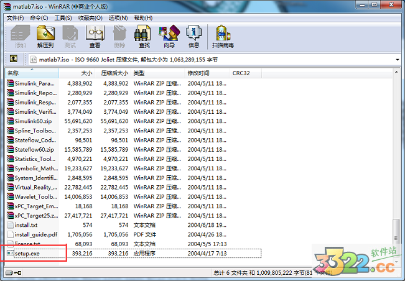Image resolution: width=405 pixels, height=281 pixels.
Task: Open the Find (查找) binoculars icon
Action: pyautogui.click(x=142, y=34)
